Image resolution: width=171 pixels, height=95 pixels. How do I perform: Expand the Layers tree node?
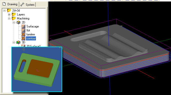click(x=9, y=14)
